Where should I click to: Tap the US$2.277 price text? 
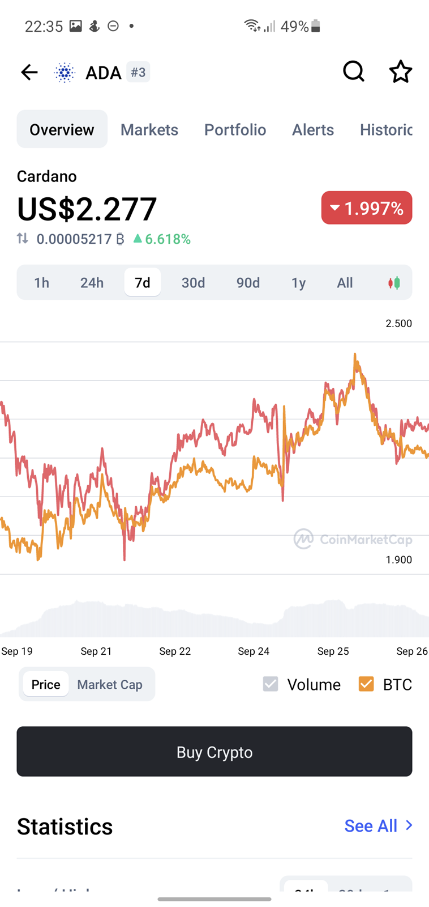[x=87, y=209]
